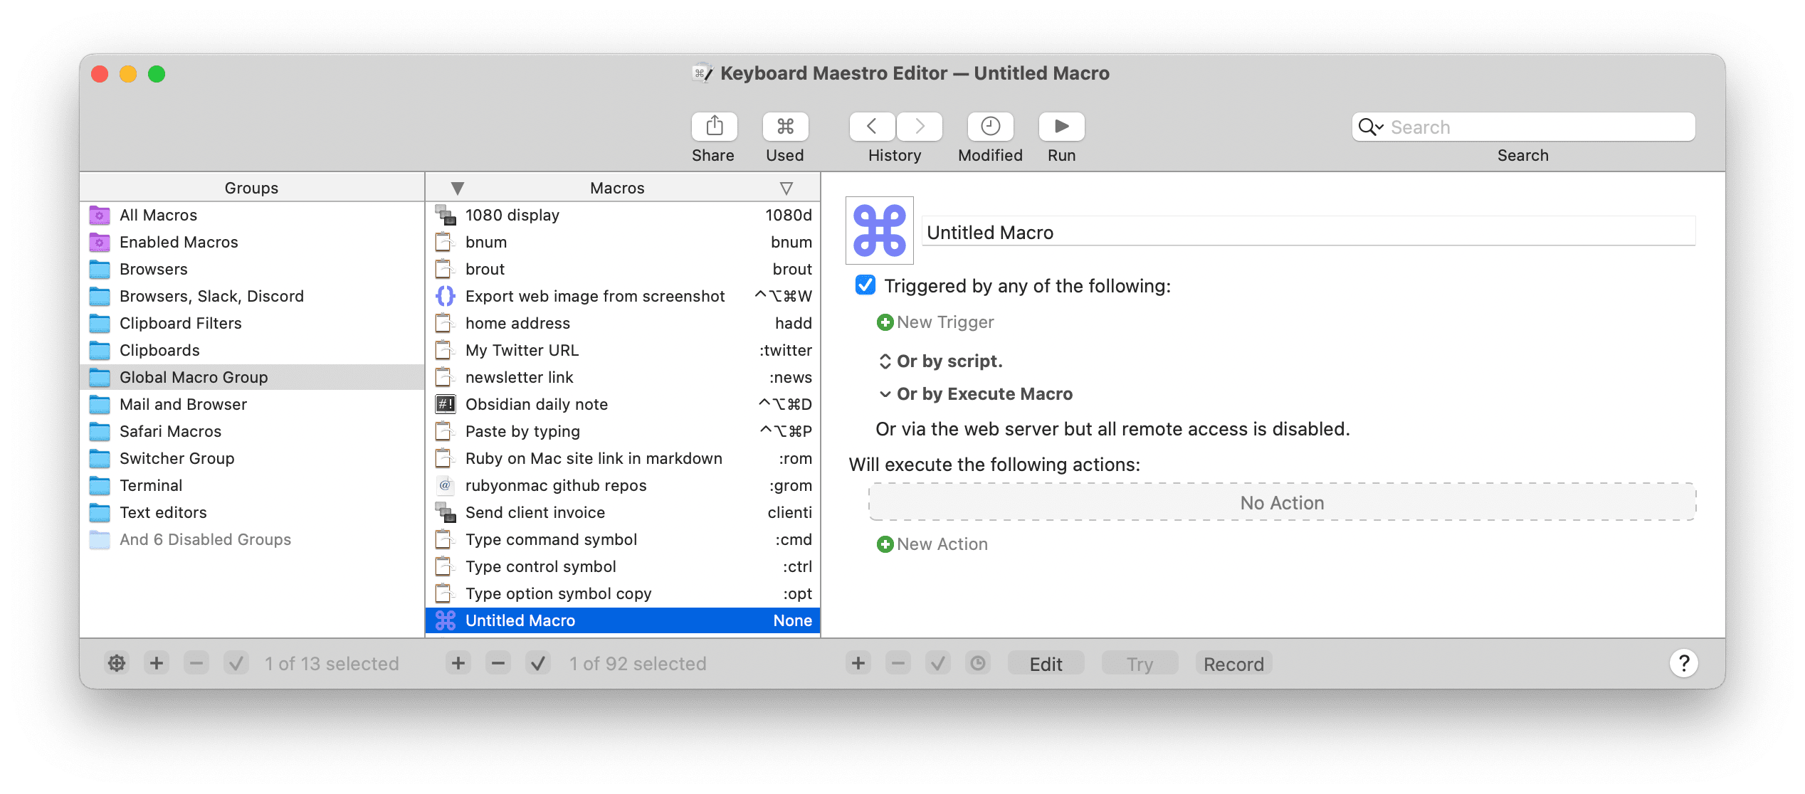Select the 'Ruby on Mac site link in markdown' macro
This screenshot has height=794, width=1805.
point(623,458)
